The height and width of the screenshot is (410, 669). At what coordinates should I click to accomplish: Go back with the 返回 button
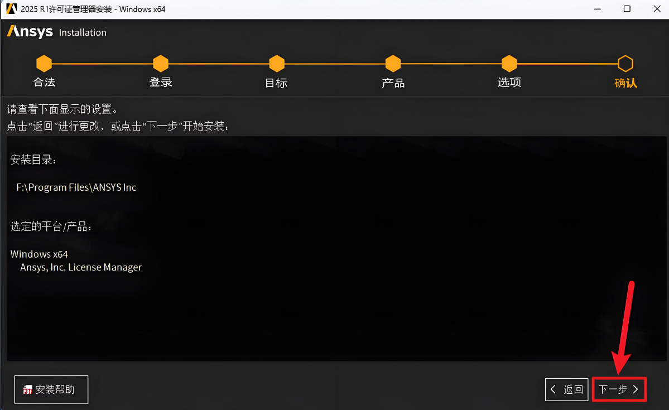pos(566,389)
